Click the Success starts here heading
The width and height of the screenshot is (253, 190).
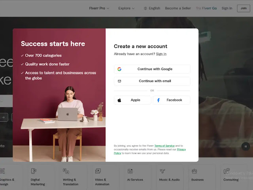tap(53, 44)
